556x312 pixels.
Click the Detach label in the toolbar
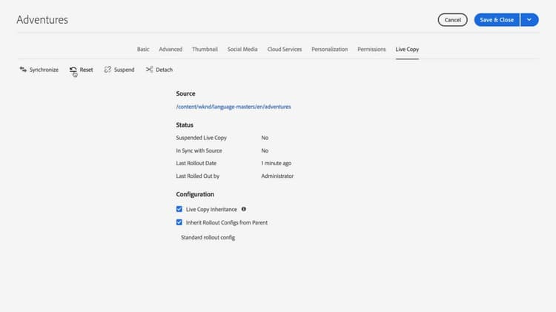pos(164,70)
